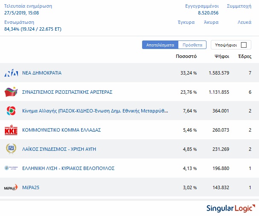
Task: Click the Χρυσή Αυγή party emblem
Action: click(x=11, y=149)
